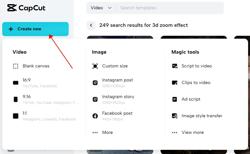Click the Facebook logo icon
The width and height of the screenshot is (250, 154).
point(95,116)
